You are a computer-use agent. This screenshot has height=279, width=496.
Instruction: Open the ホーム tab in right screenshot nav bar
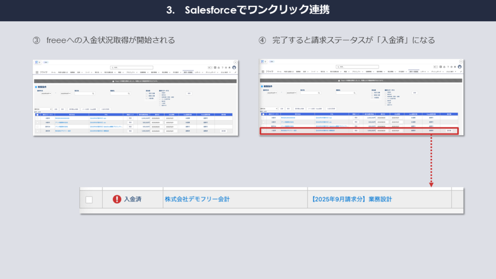coord(279,72)
